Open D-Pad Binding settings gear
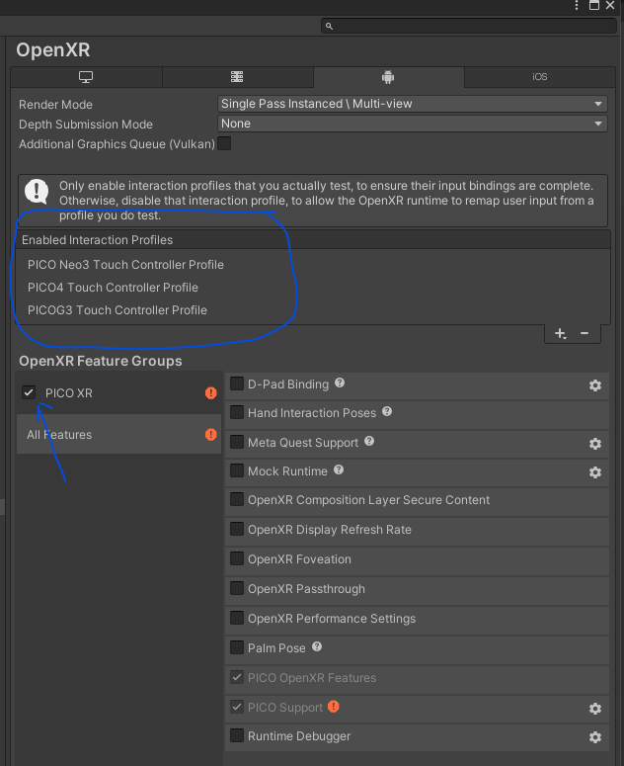This screenshot has height=766, width=624. 595,385
